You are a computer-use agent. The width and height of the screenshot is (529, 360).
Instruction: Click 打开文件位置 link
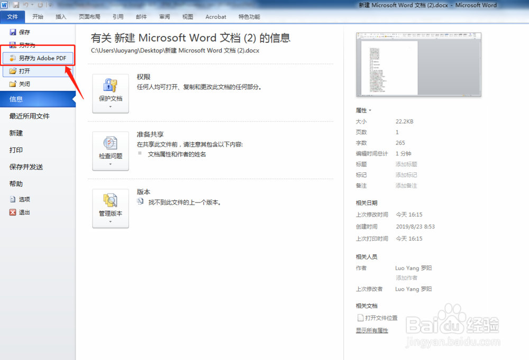point(381,318)
